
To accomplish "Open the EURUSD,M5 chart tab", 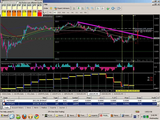I will coord(81,94).
